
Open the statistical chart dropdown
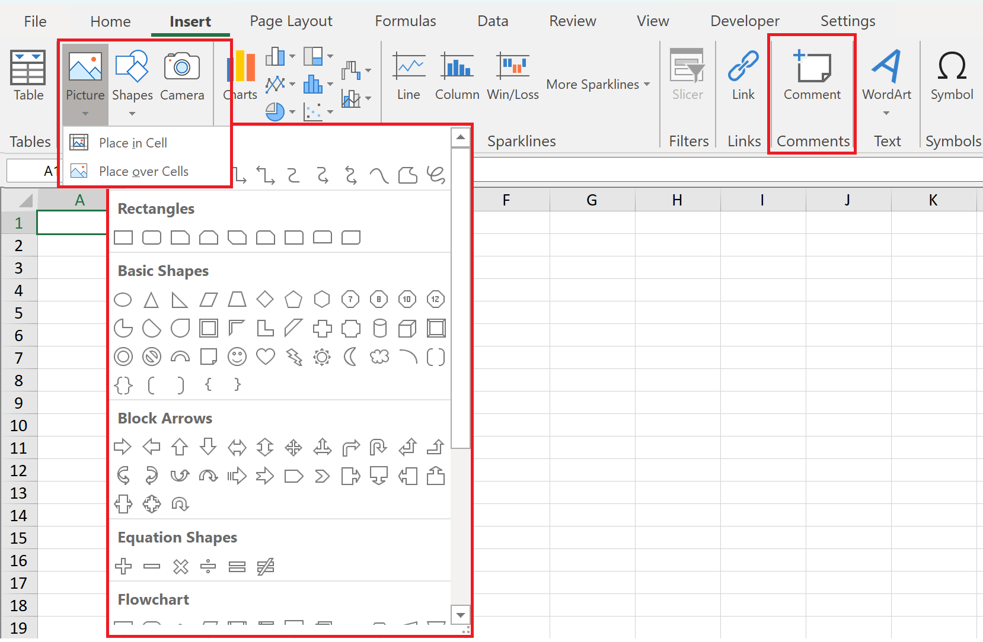click(330, 84)
